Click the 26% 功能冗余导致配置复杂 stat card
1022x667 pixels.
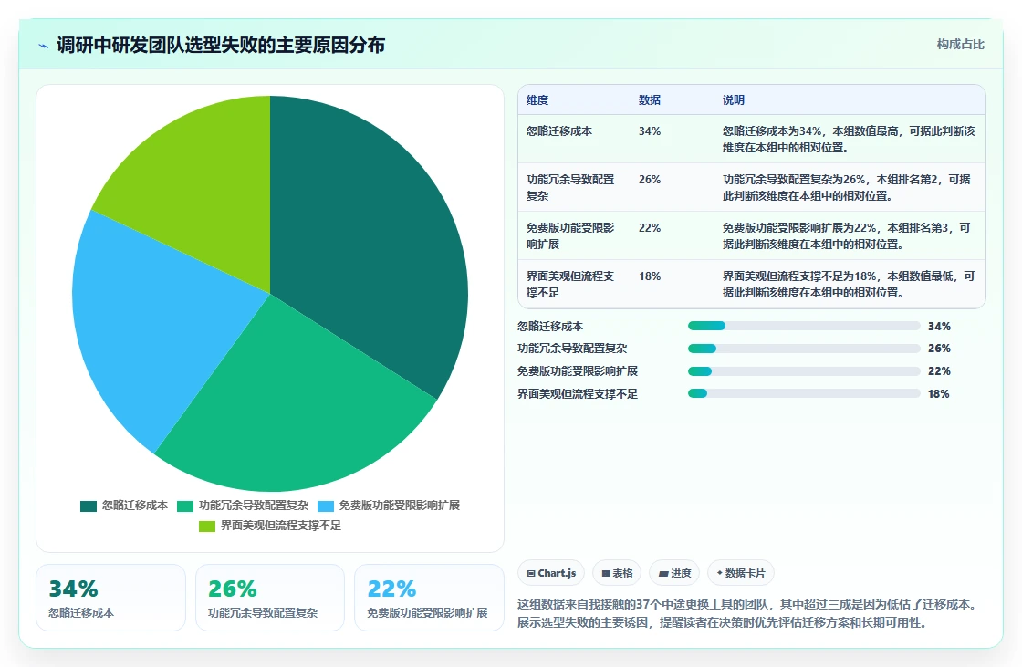pos(270,598)
